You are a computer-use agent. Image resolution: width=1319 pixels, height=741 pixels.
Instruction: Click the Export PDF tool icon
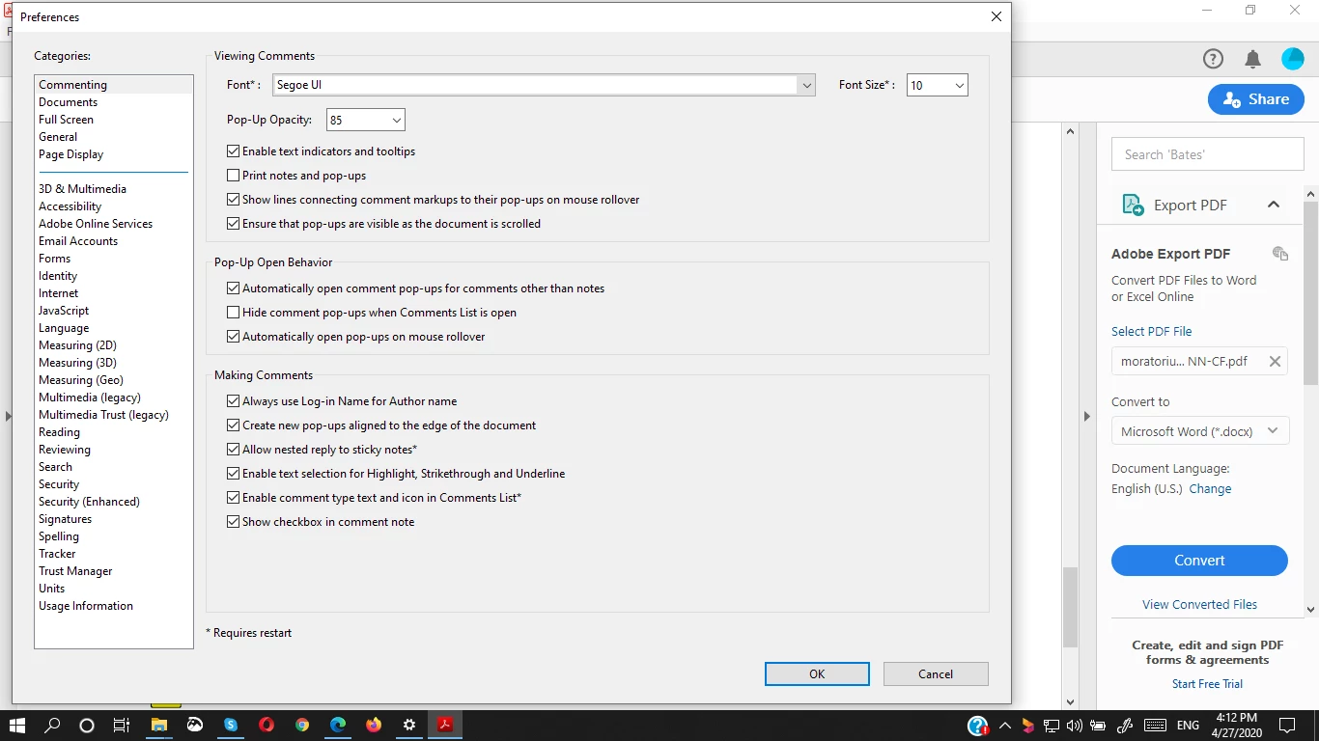coord(1133,205)
